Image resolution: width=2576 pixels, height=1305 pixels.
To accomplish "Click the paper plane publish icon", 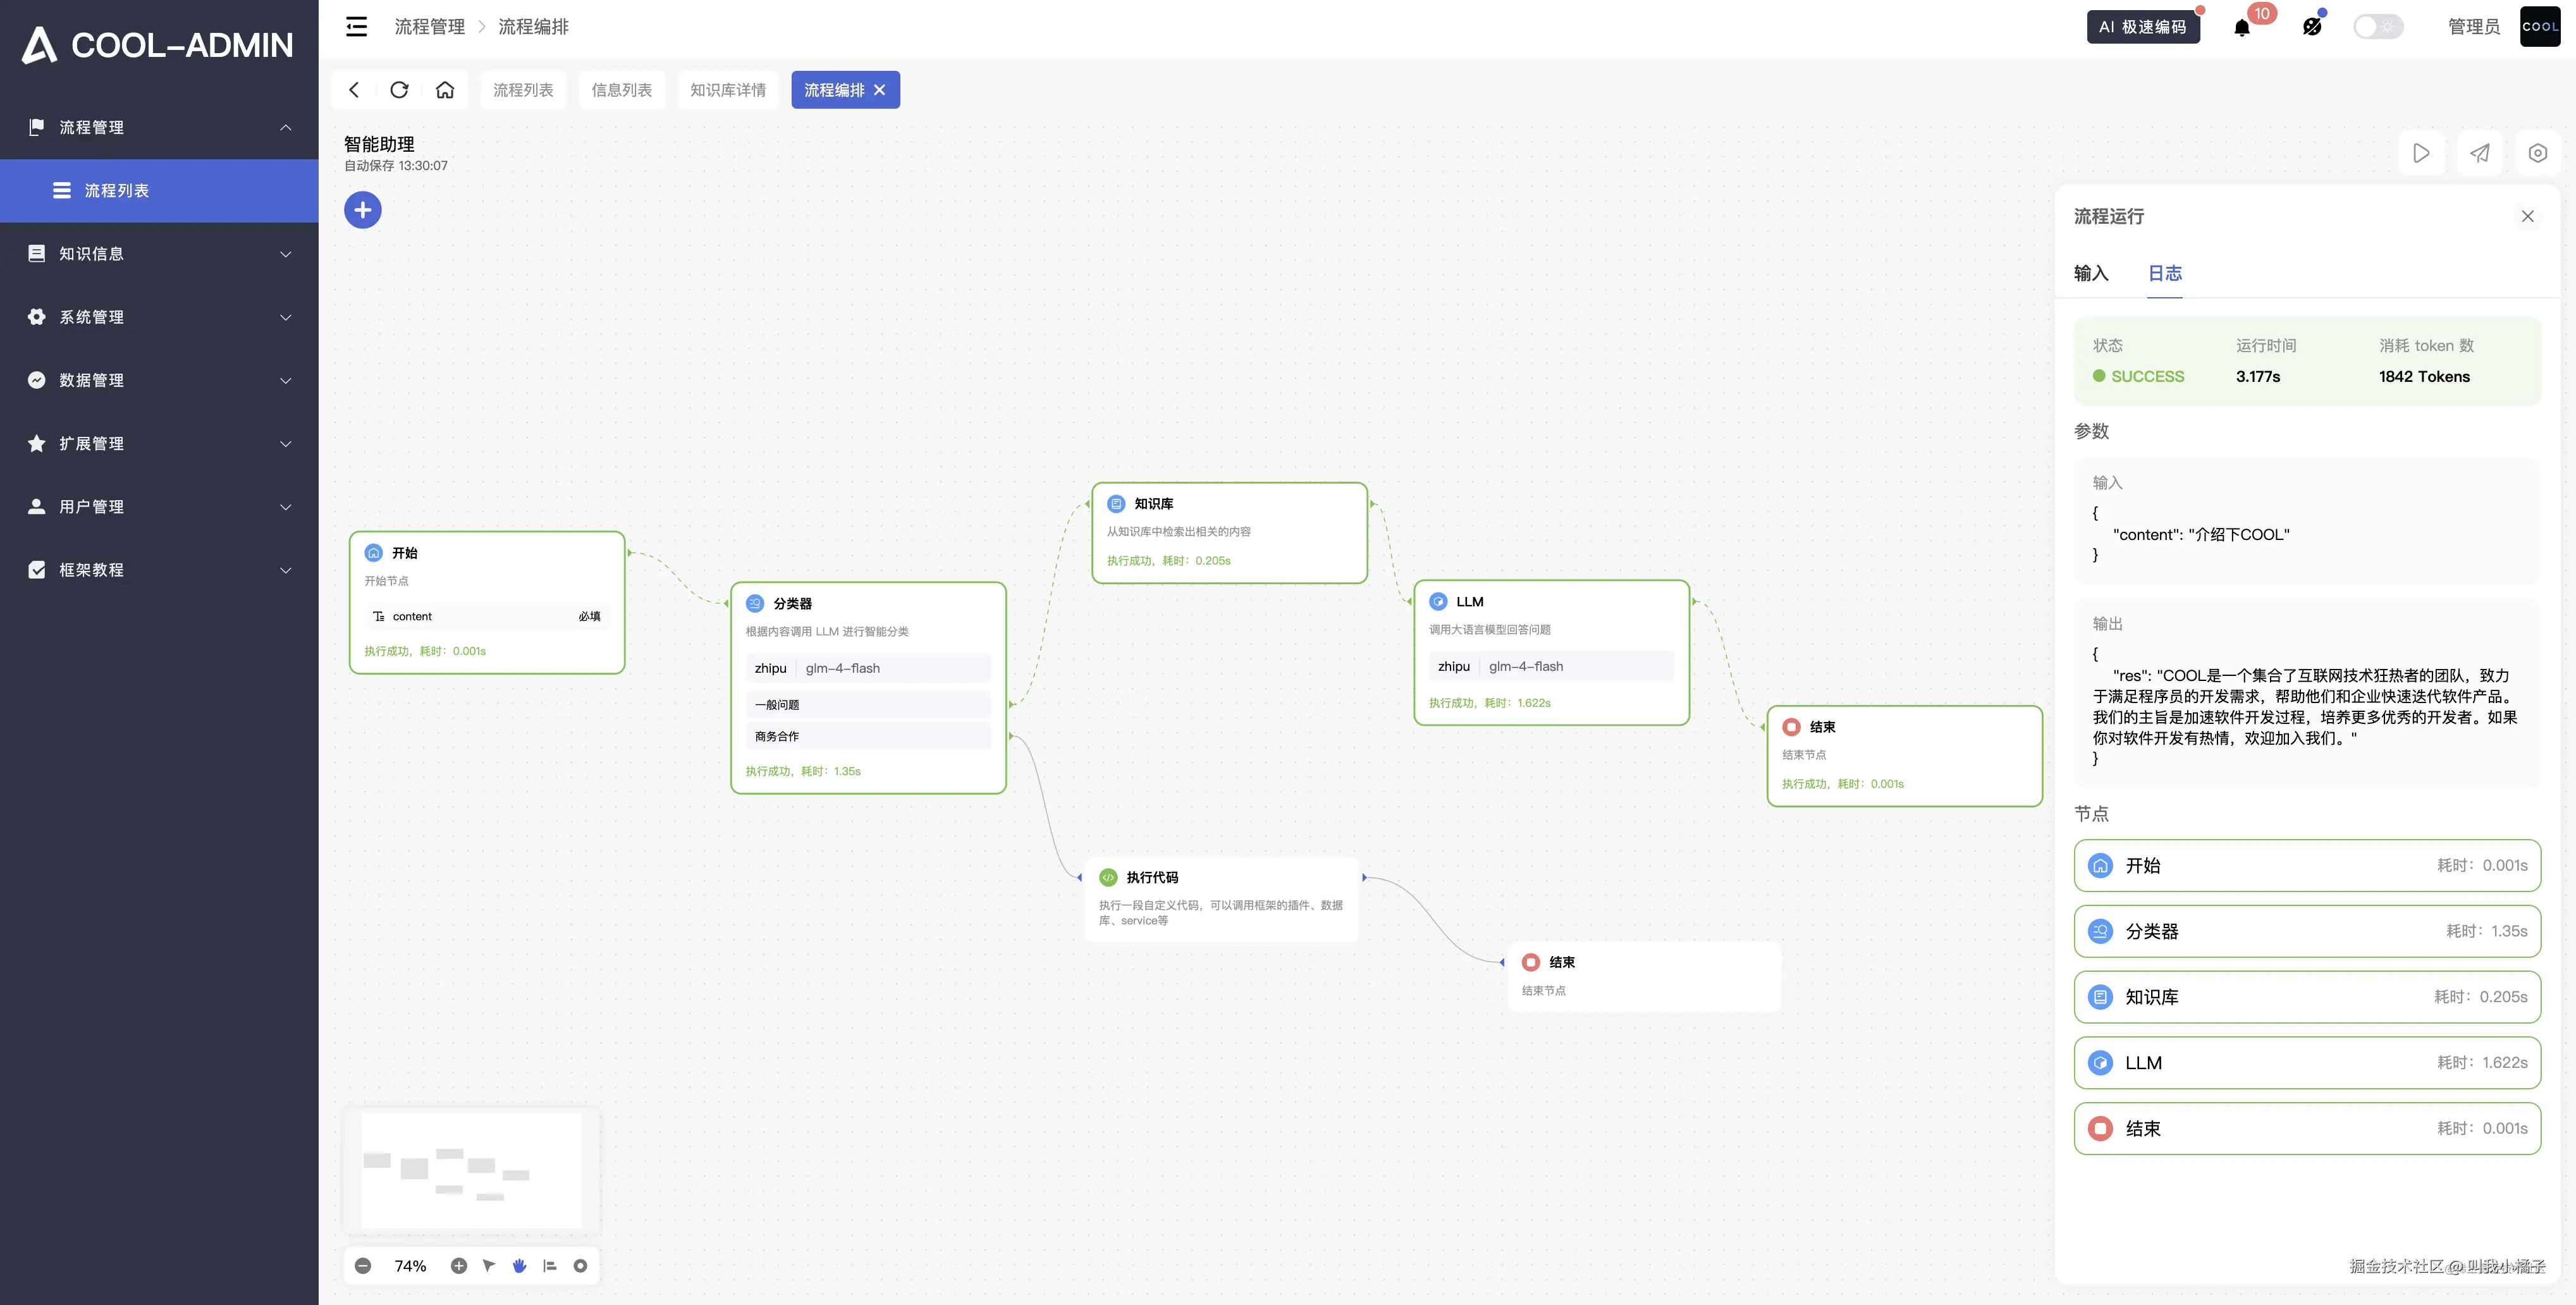I will pyautogui.click(x=2480, y=153).
